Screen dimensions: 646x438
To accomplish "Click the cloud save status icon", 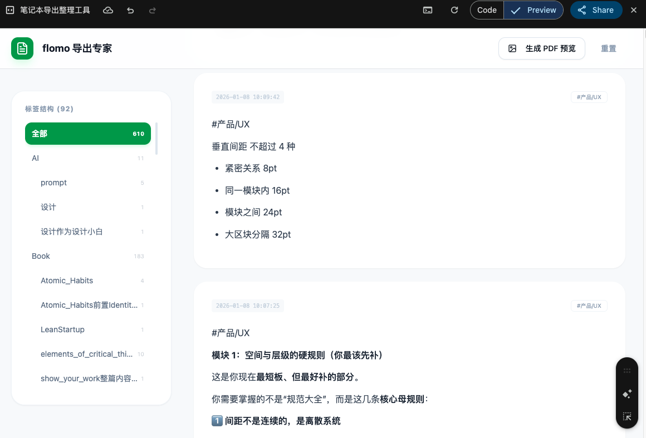I will (x=108, y=10).
